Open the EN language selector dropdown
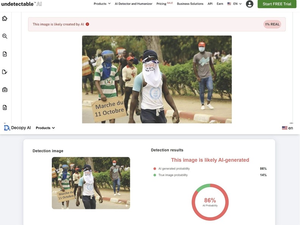303x225 pixels. (234, 4)
